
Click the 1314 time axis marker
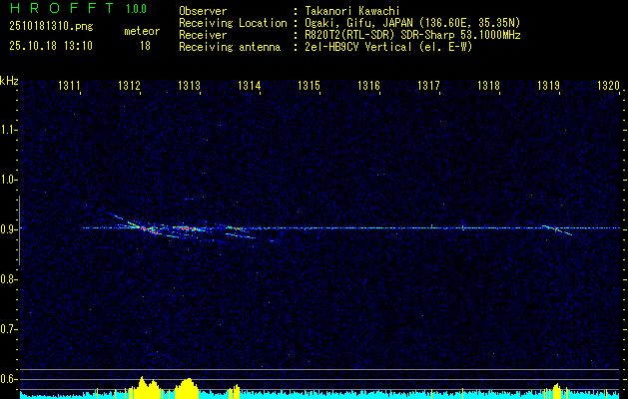(250, 86)
